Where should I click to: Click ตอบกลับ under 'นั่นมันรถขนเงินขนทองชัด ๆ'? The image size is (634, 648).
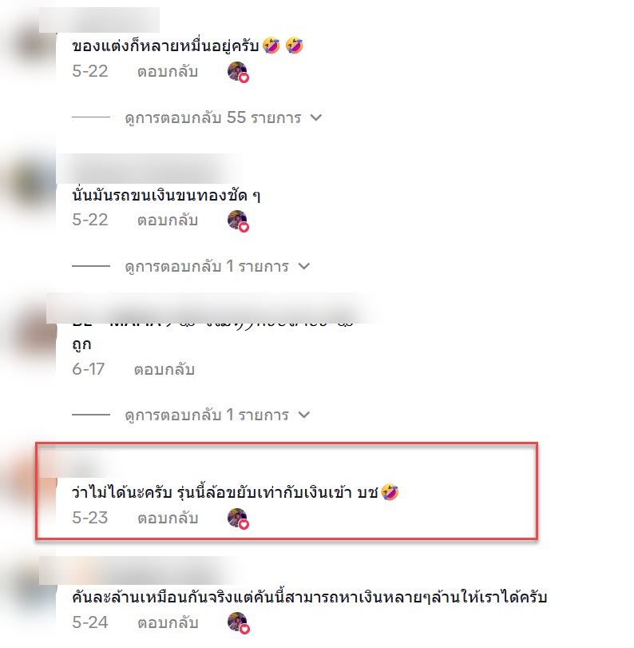click(168, 221)
